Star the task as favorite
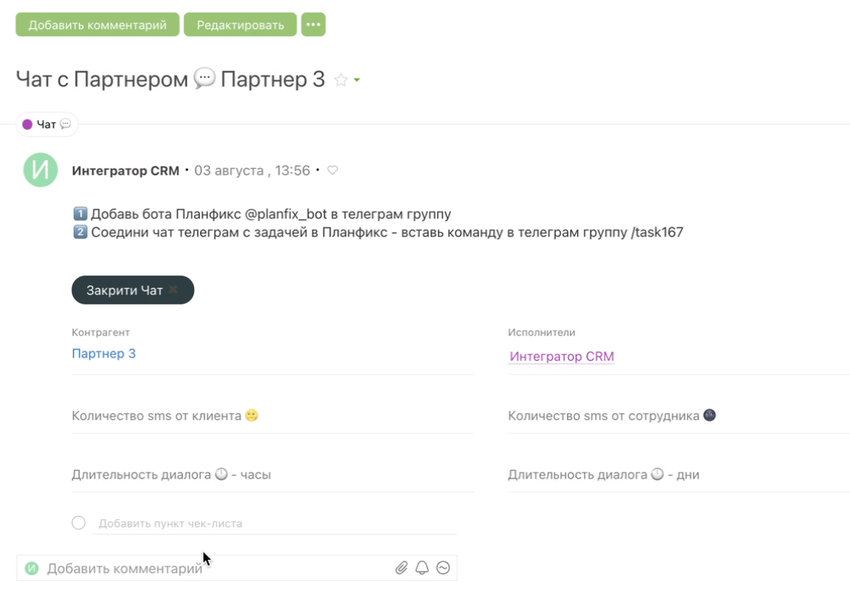The width and height of the screenshot is (850, 598). pyautogui.click(x=341, y=80)
